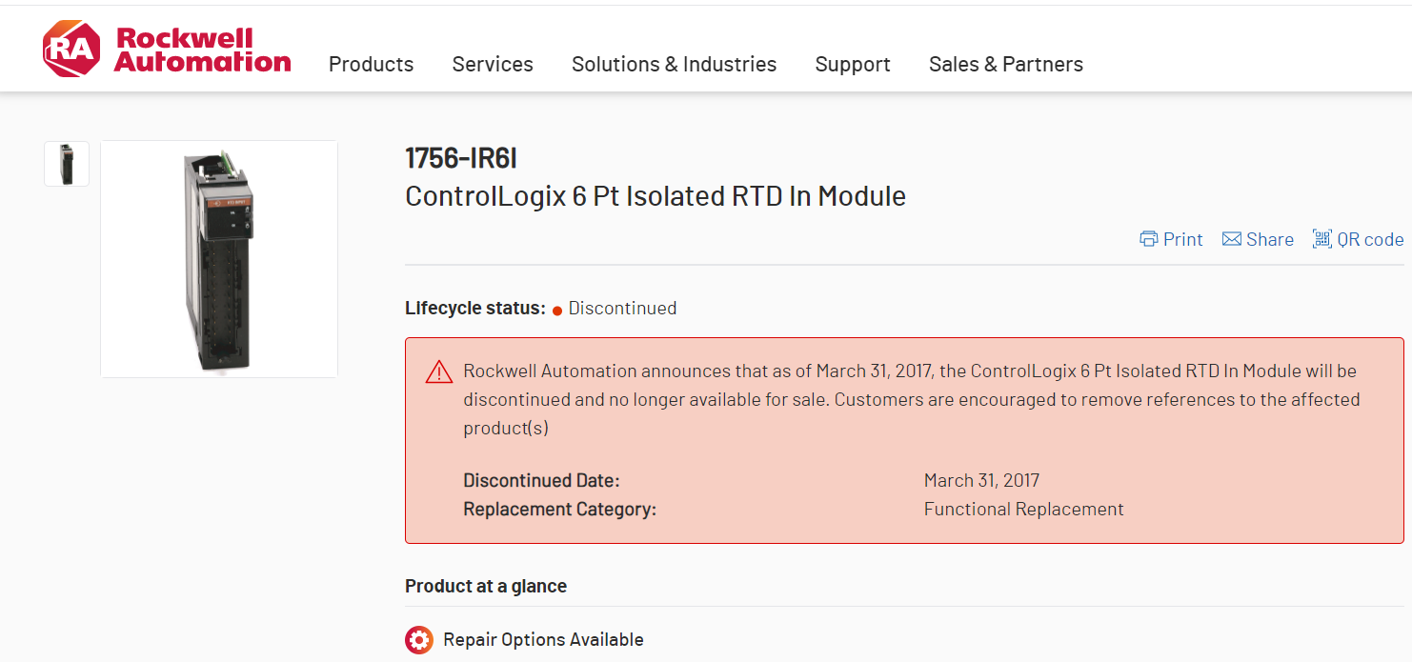Click the red RA hexagon logo
Viewport: 1412px width, 662px height.
(x=71, y=50)
